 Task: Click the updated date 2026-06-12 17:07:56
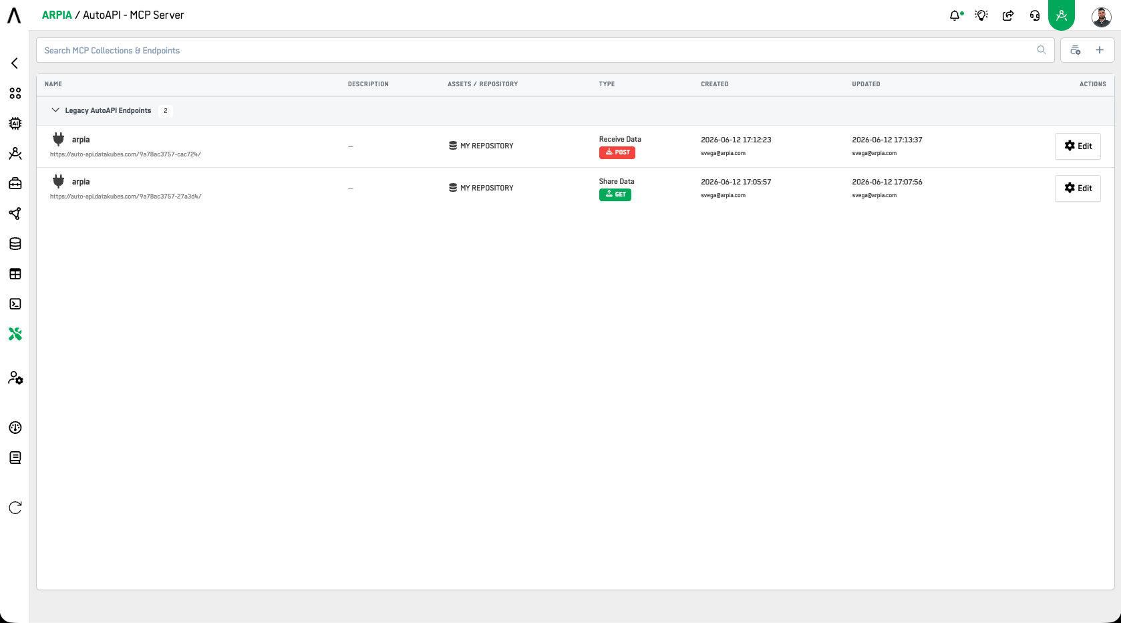click(887, 182)
